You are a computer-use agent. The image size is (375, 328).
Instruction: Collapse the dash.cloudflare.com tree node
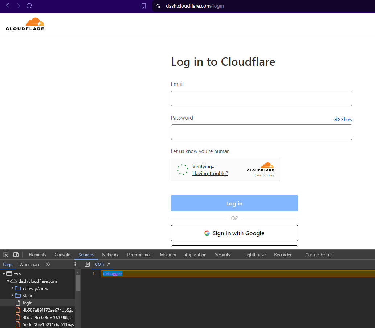(x=8, y=281)
